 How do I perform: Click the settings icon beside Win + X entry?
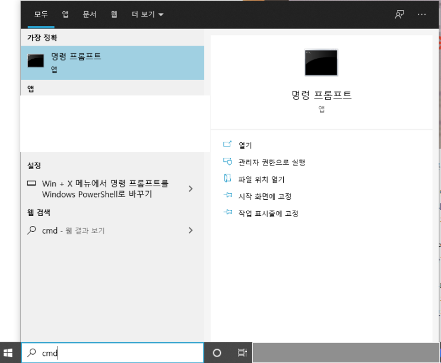point(31,183)
